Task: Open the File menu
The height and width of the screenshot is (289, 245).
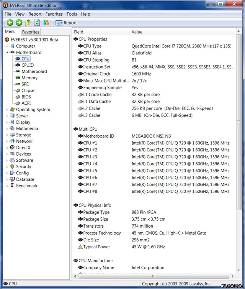Action: 8,14
